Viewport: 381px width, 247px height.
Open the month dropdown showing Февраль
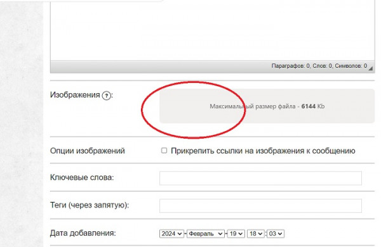pyautogui.click(x=206, y=234)
